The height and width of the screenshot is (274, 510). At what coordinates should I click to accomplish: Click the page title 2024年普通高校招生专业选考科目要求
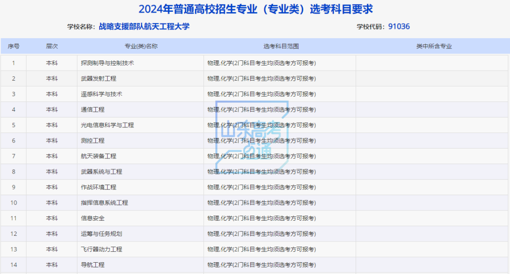(x=255, y=8)
